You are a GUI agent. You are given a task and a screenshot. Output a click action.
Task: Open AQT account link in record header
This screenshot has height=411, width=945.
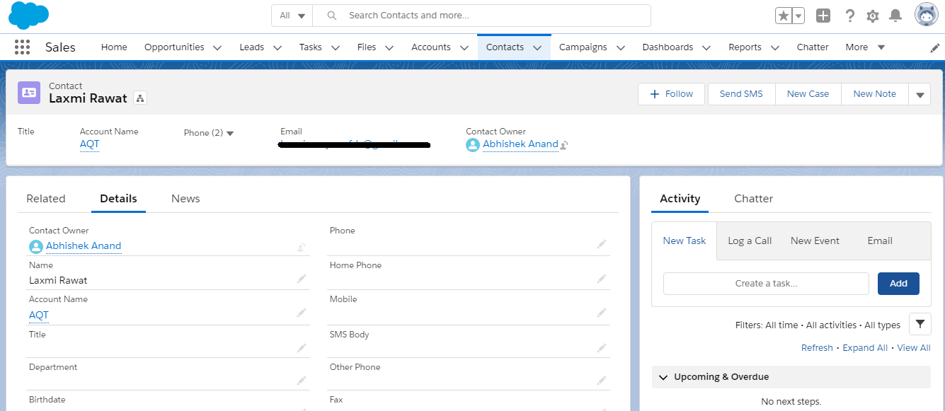pyautogui.click(x=89, y=144)
